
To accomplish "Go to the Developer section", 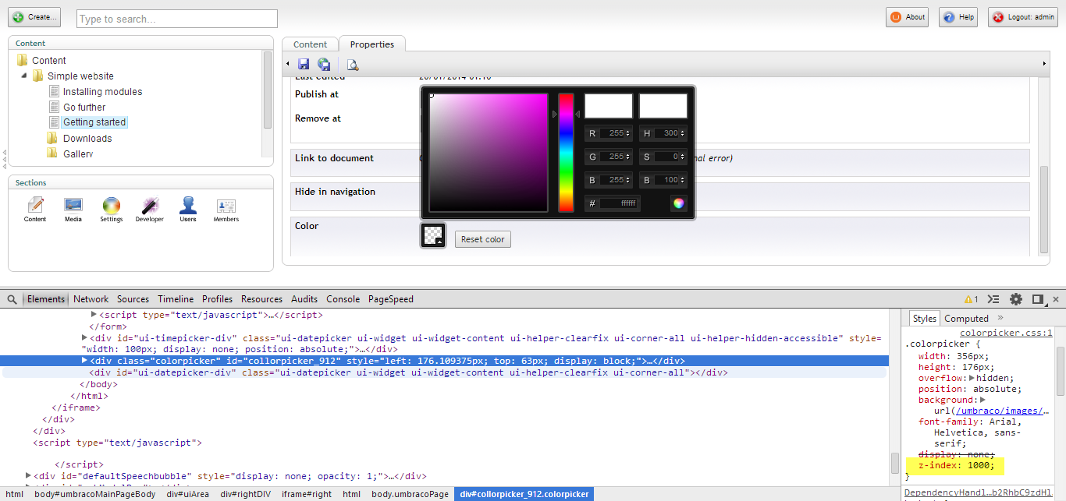I will (150, 206).
